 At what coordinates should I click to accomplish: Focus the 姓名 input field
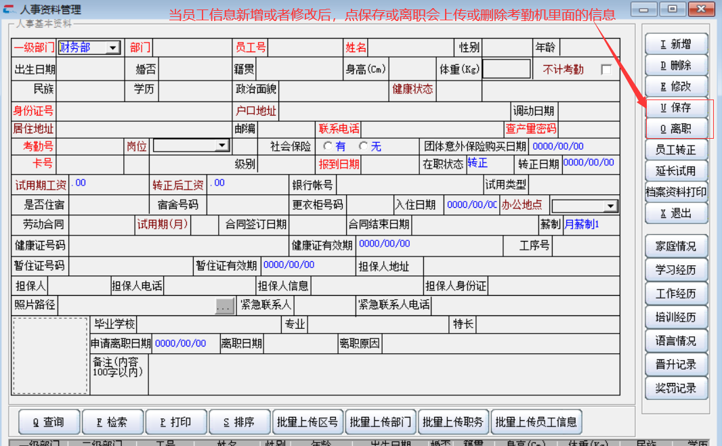[410, 48]
